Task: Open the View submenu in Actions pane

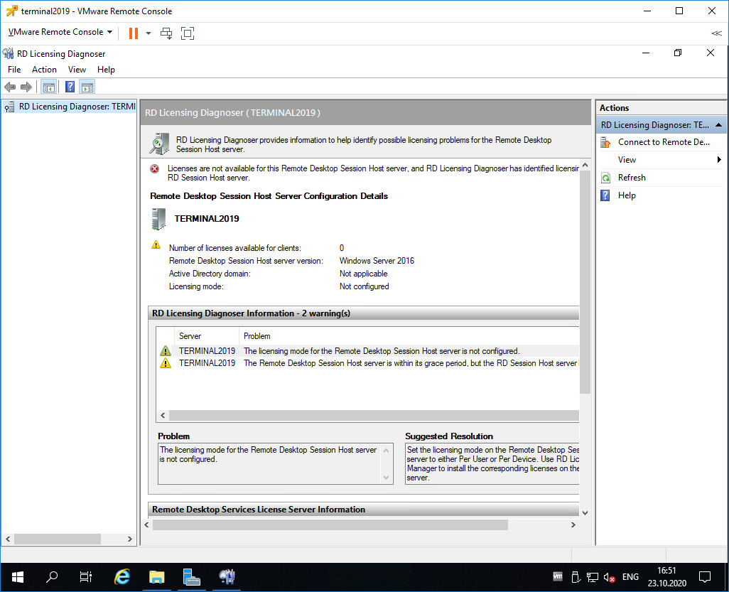Action: 626,159
